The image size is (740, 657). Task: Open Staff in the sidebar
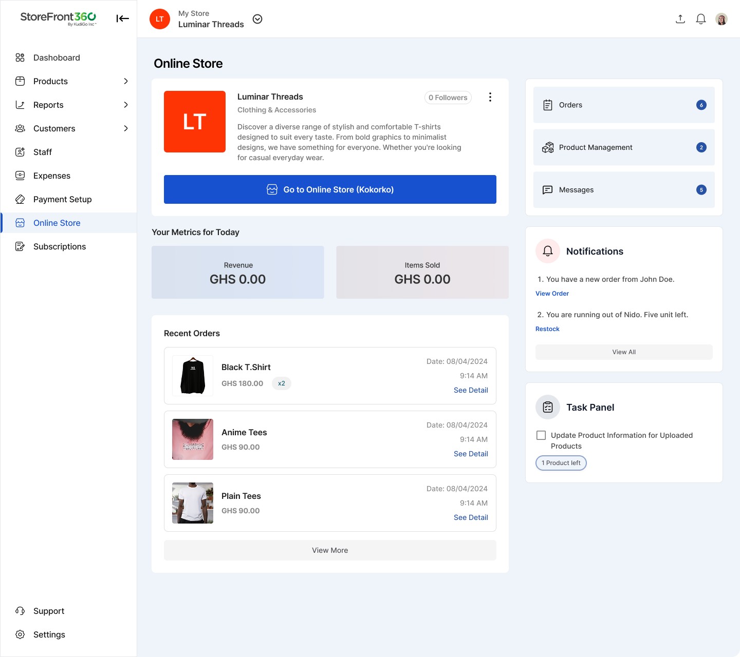[x=69, y=152]
